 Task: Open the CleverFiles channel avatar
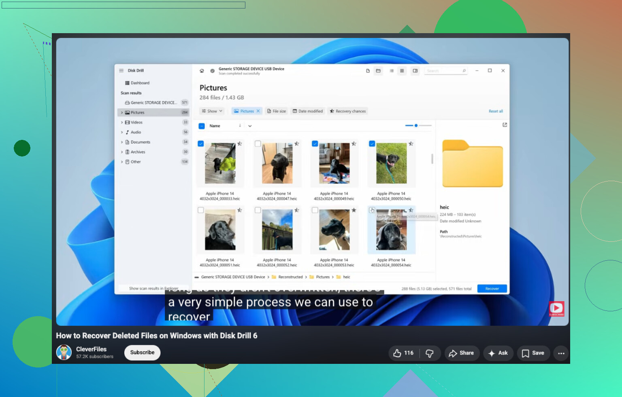pyautogui.click(x=64, y=353)
